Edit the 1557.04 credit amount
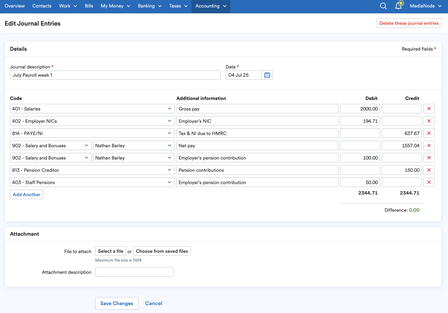448x313 pixels. click(402, 145)
